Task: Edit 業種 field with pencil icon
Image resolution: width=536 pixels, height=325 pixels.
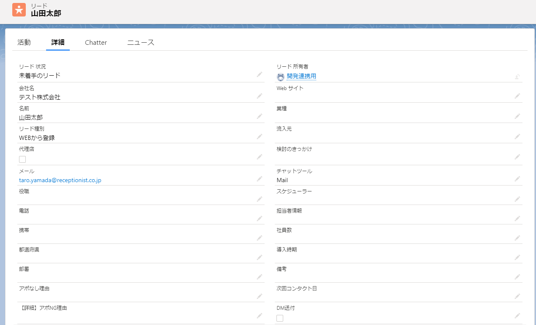Action: [517, 117]
